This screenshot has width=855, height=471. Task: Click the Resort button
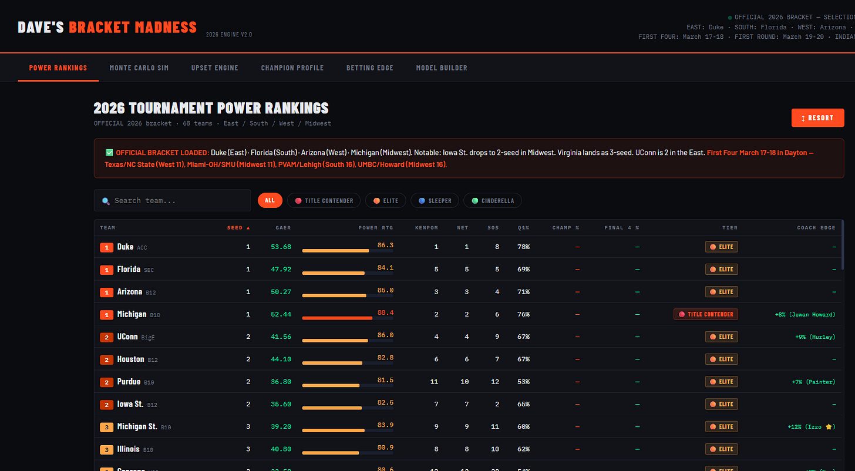[x=817, y=118]
